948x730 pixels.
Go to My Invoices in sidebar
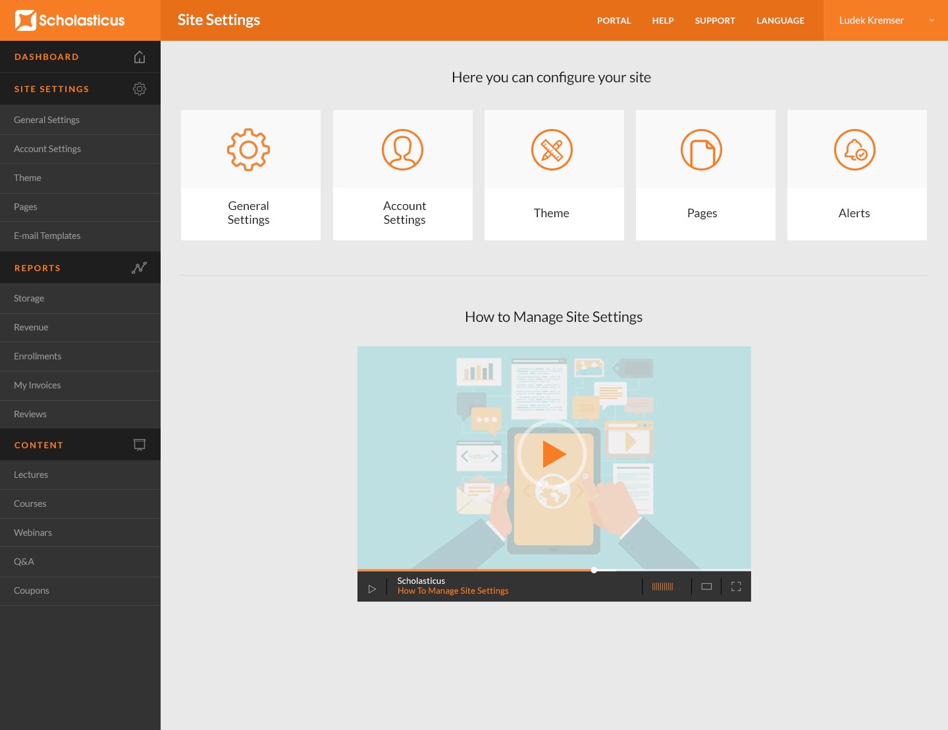[x=38, y=385]
